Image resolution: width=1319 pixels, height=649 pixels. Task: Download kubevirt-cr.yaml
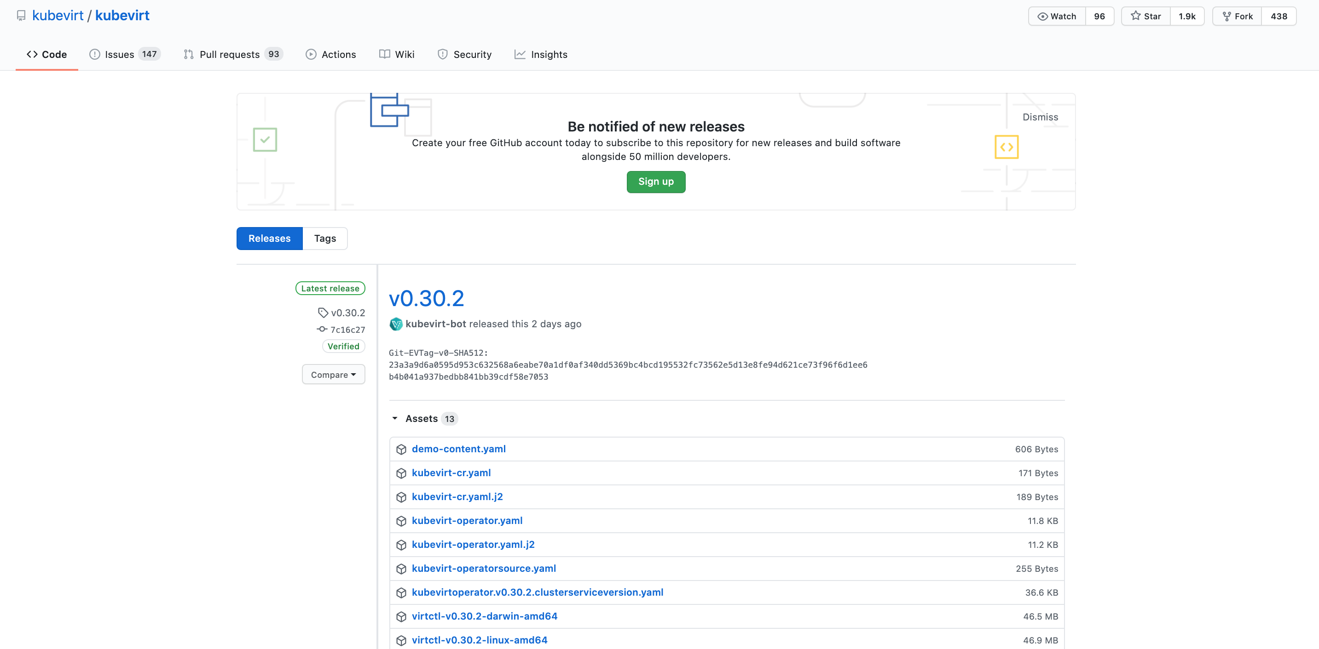click(451, 473)
